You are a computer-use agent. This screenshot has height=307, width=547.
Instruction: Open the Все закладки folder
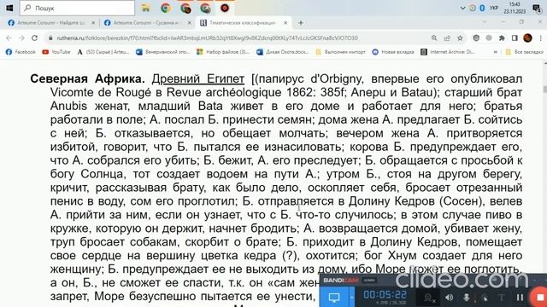coord(524,52)
